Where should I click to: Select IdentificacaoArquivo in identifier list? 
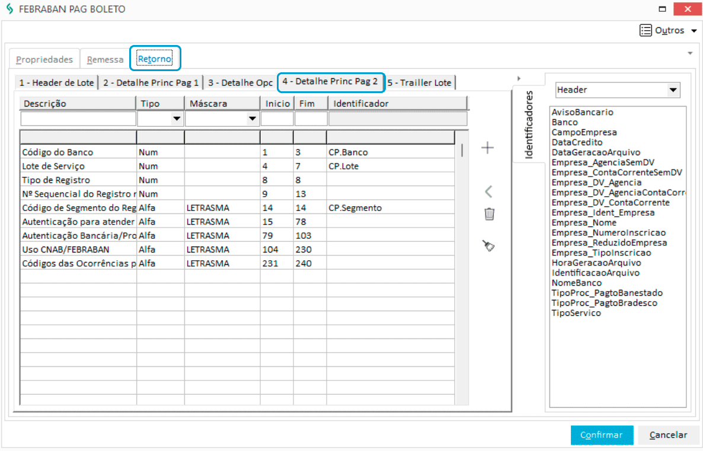coord(596,273)
